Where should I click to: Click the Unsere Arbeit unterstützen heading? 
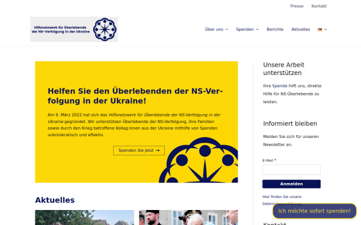283,69
